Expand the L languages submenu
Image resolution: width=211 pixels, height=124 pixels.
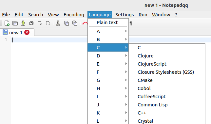point(108,121)
